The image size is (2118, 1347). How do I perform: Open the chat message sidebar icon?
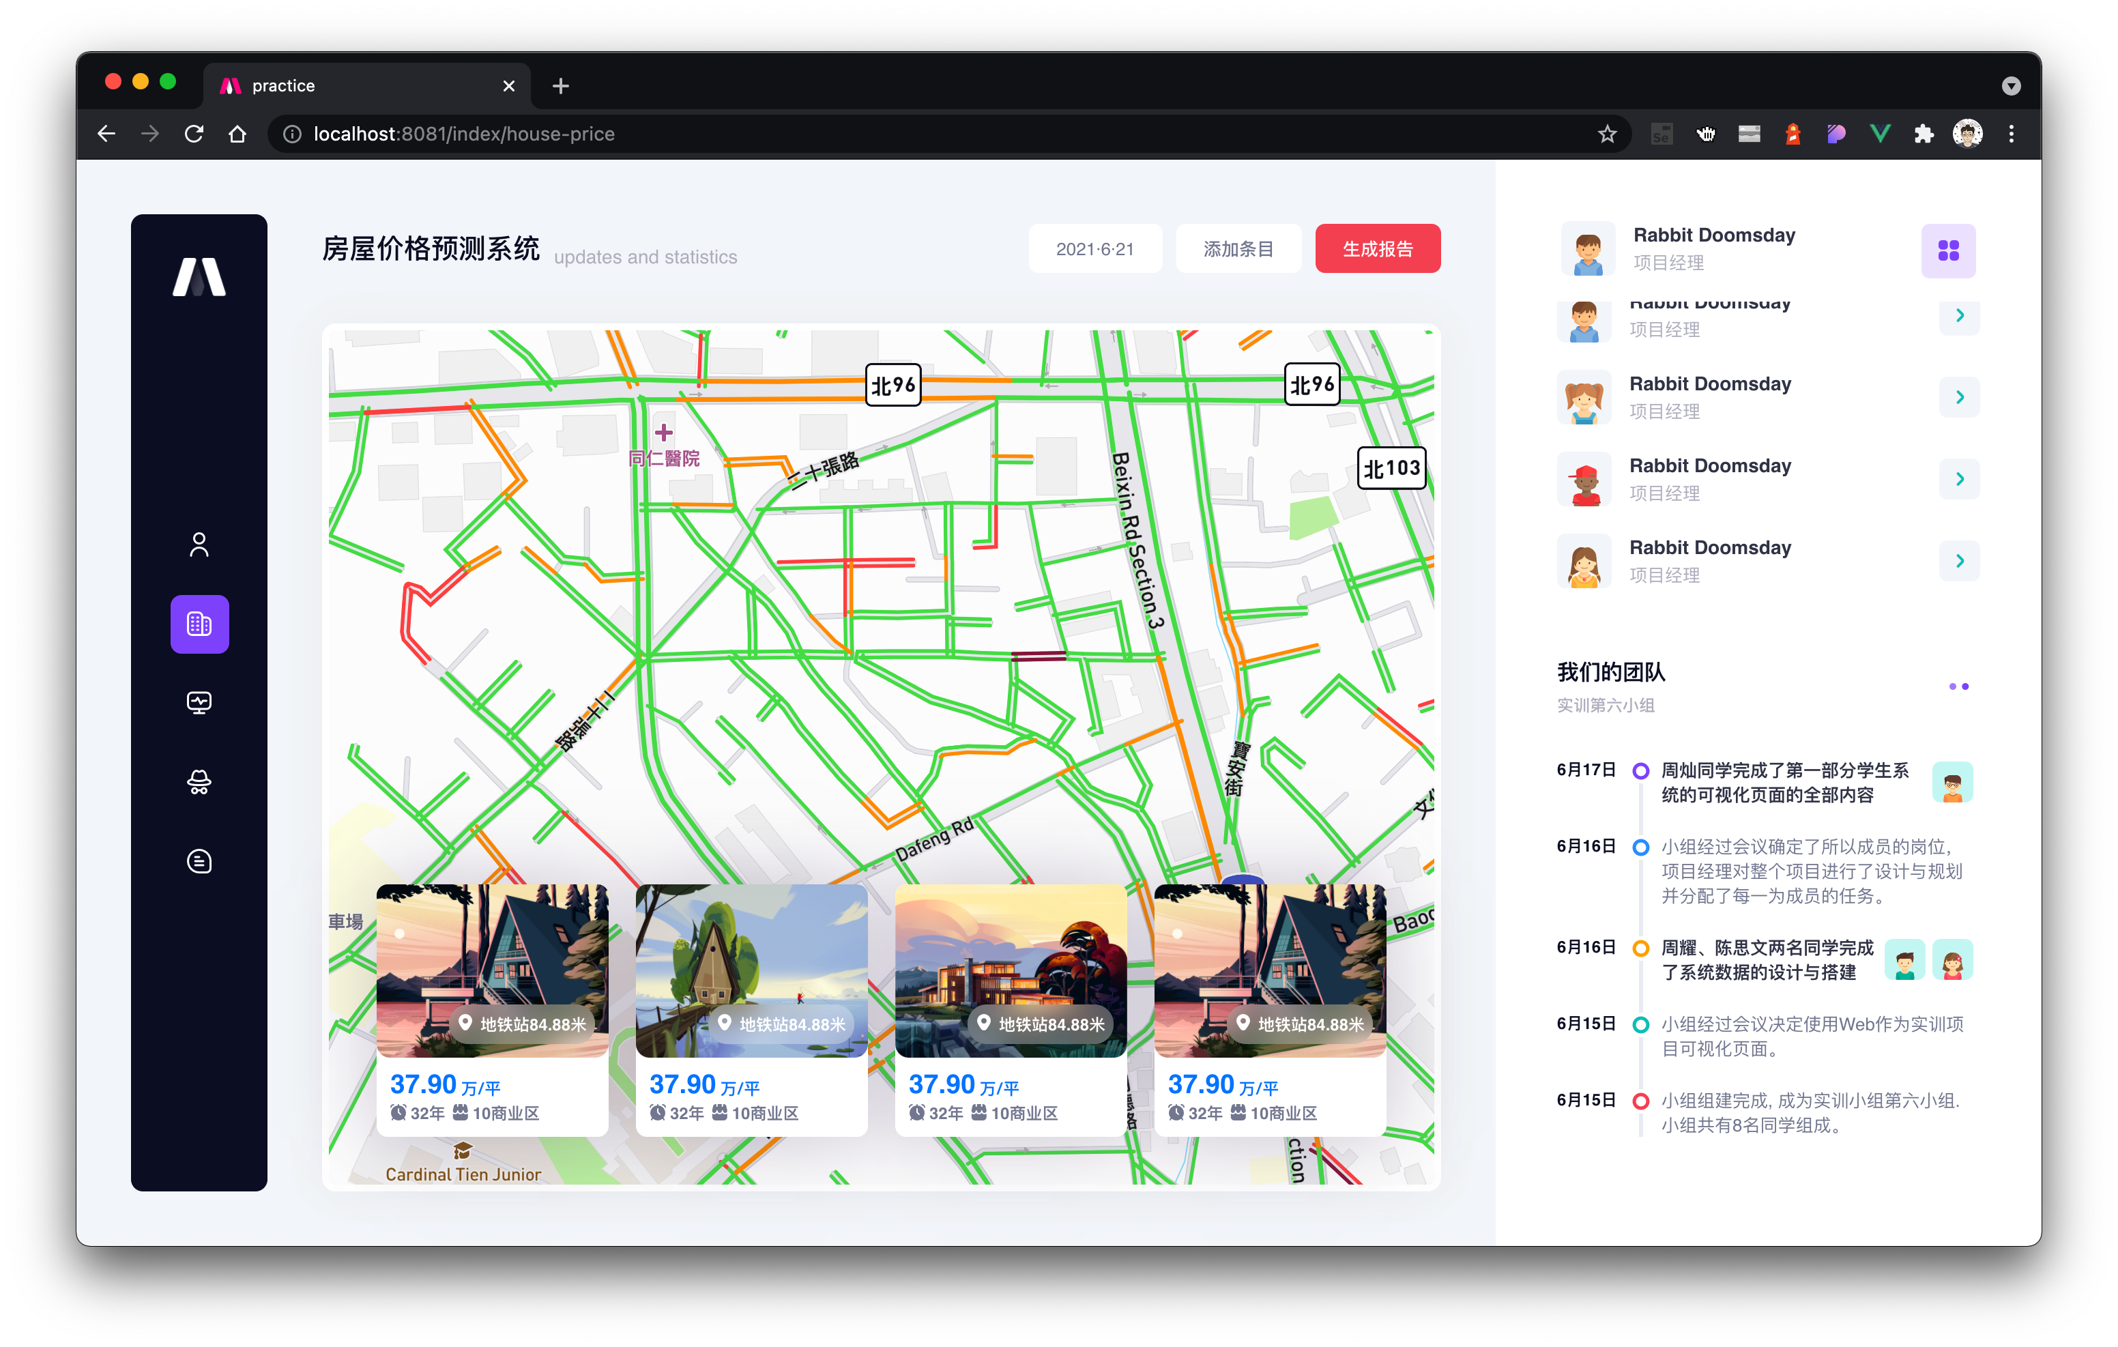[x=199, y=860]
